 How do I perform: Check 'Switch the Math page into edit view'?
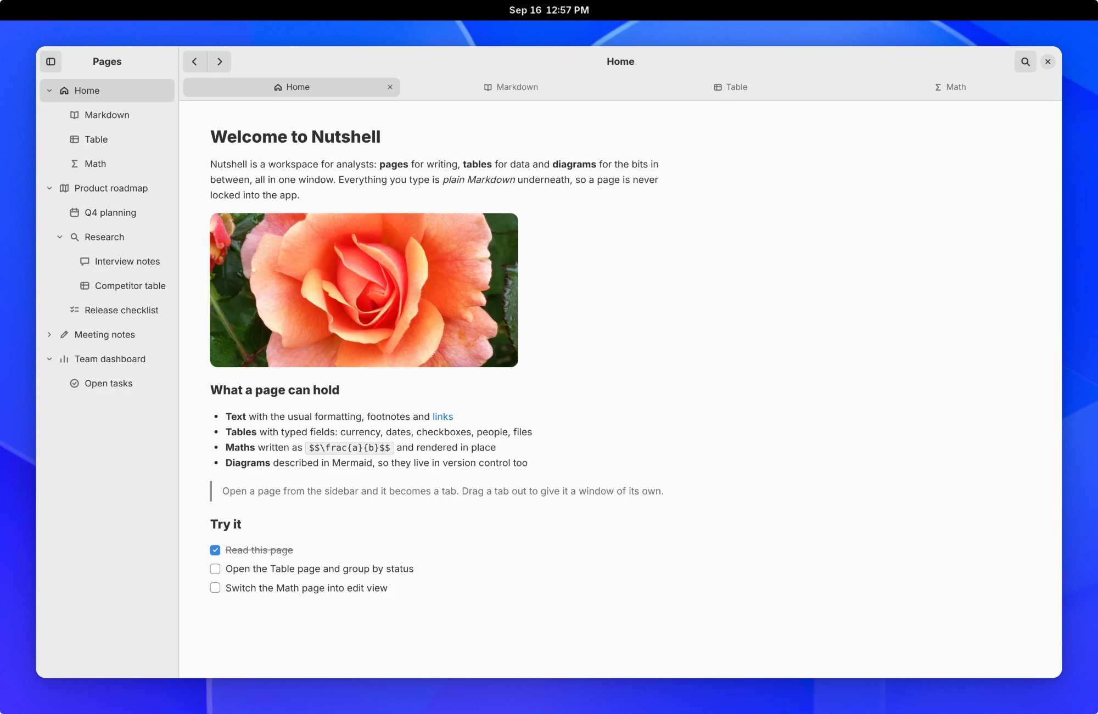215,588
